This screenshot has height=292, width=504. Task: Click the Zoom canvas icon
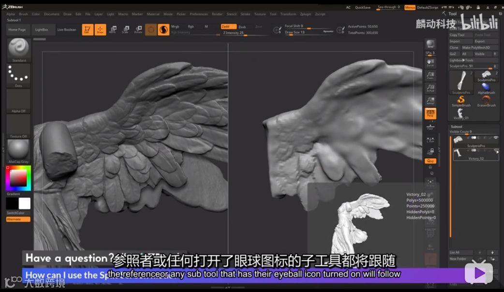tap(430, 75)
